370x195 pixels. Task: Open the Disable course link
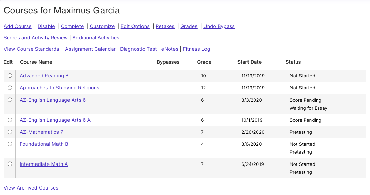point(46,26)
